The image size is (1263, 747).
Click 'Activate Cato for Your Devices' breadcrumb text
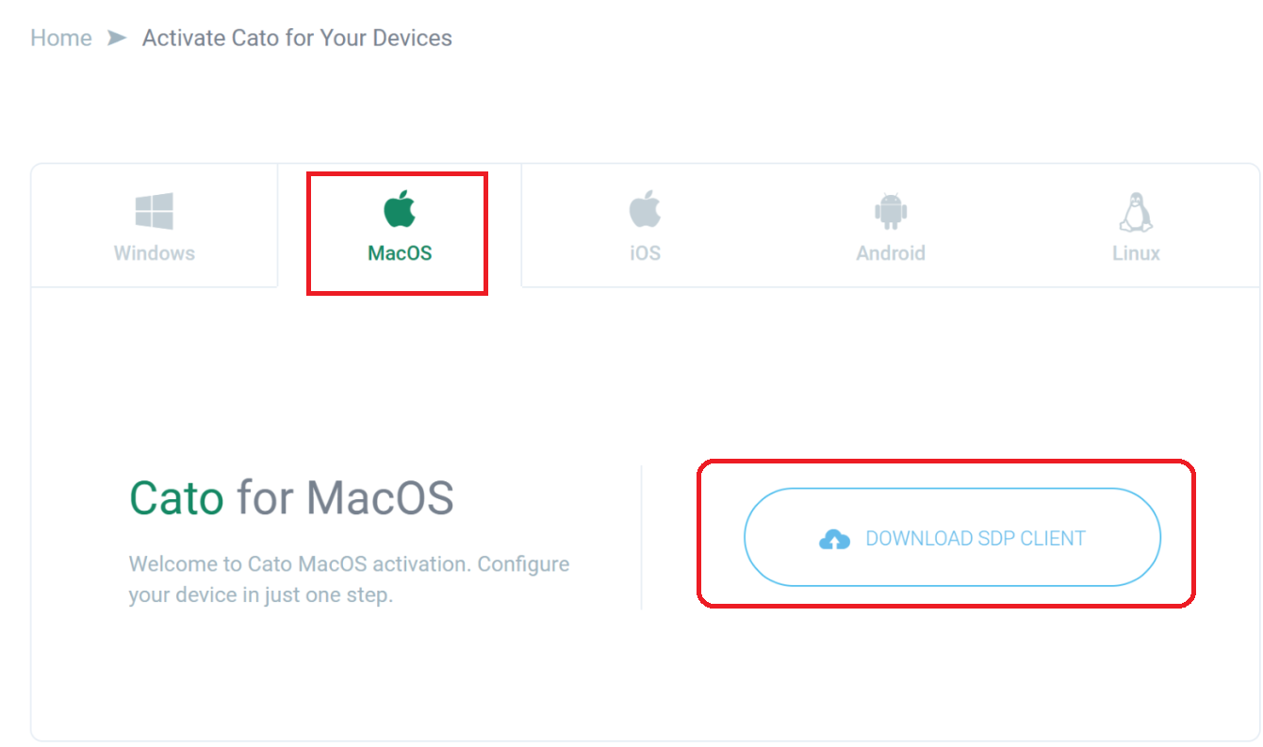(x=297, y=38)
